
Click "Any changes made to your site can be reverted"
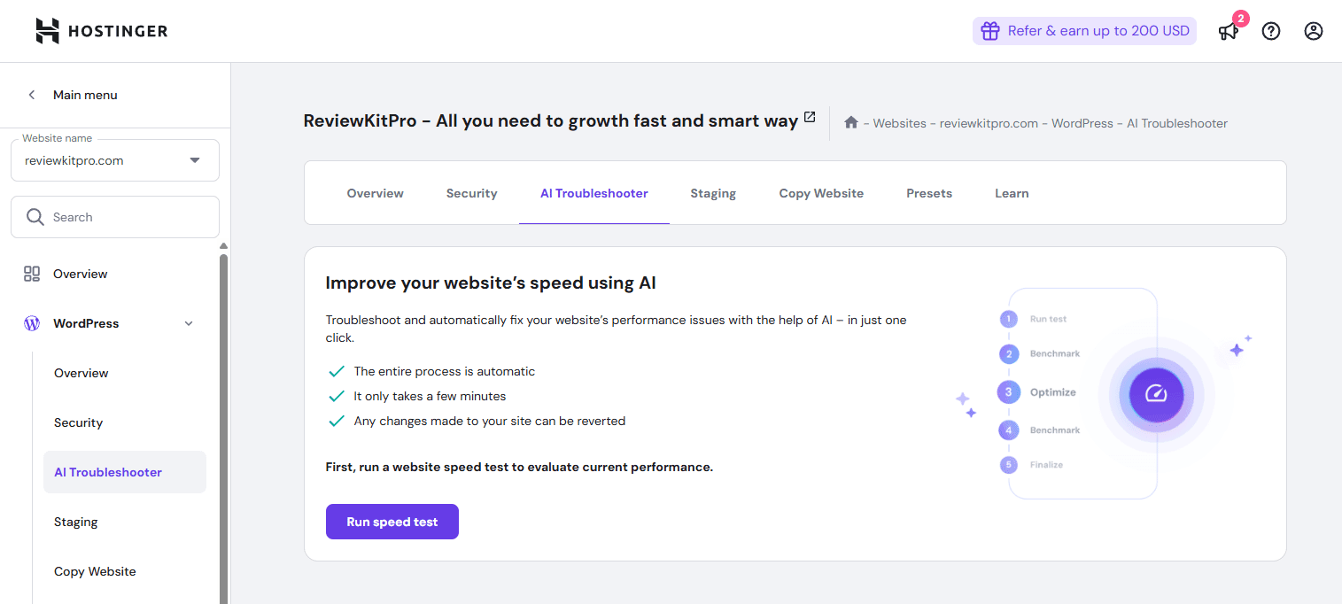point(490,421)
